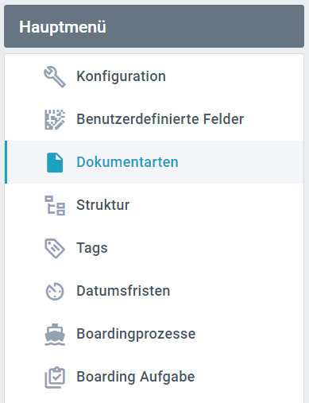Click the hierarchy tree icon for Struktur
309x403 pixels.
tap(55, 205)
